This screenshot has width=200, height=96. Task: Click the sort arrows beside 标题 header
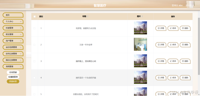tap(88, 16)
